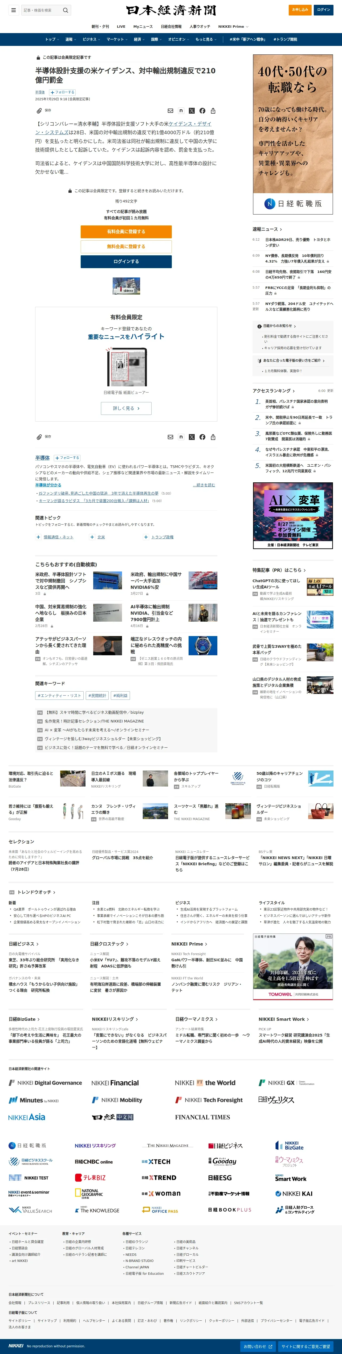
Task: Open the FINANCIAL TIMES logo link
Action: (202, 1117)
